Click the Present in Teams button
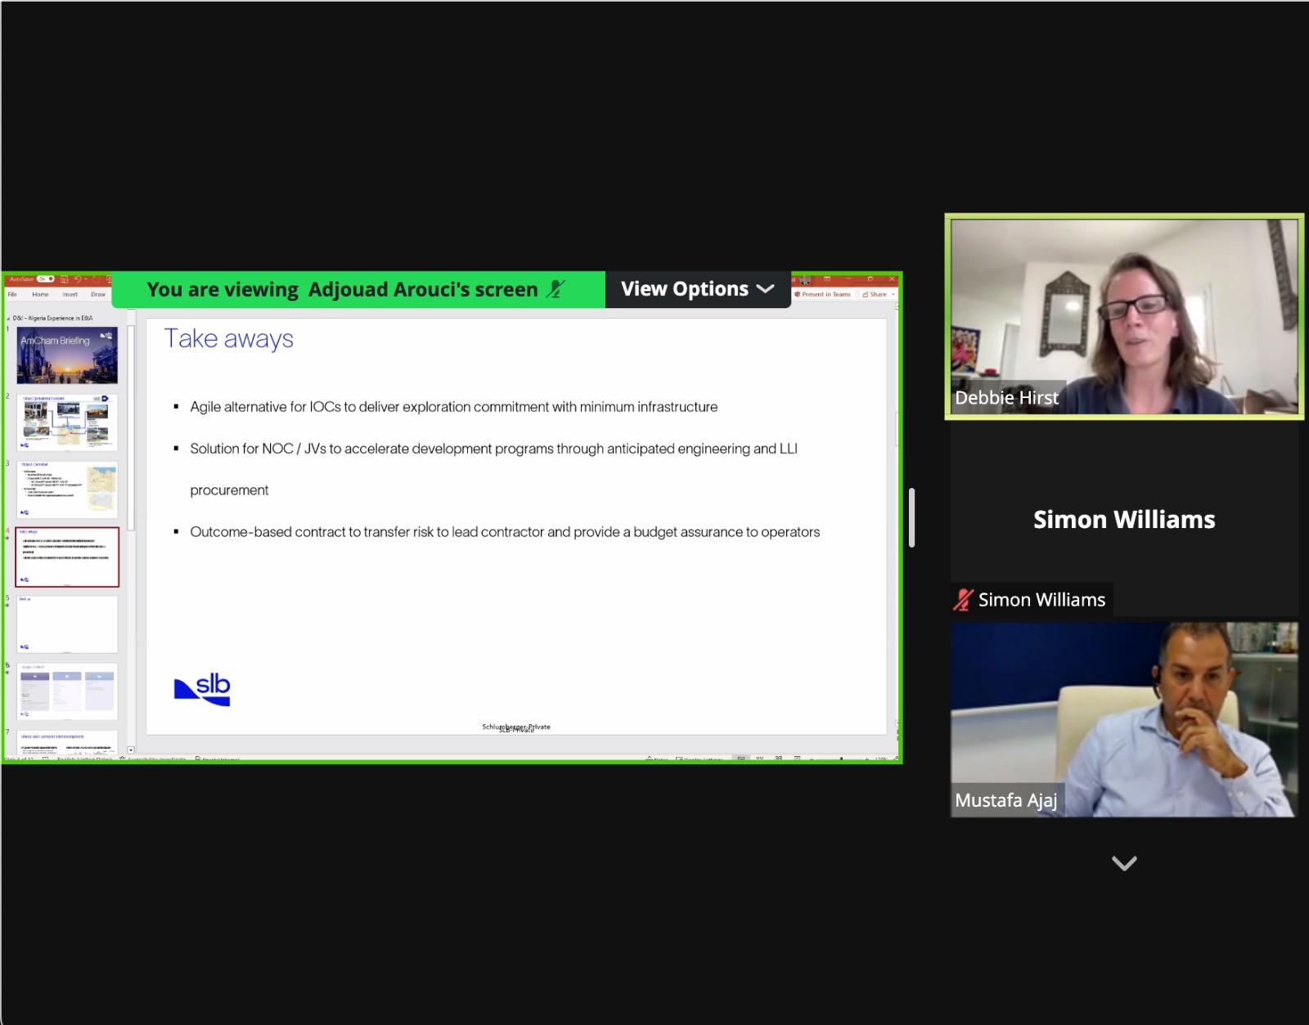1309x1025 pixels. coord(823,294)
